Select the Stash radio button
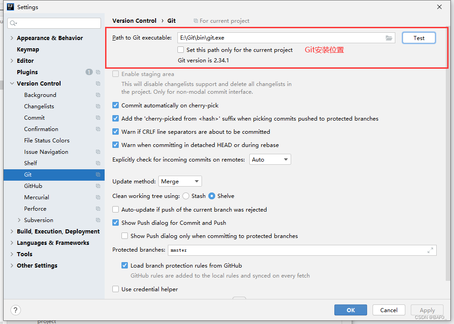 click(186, 196)
